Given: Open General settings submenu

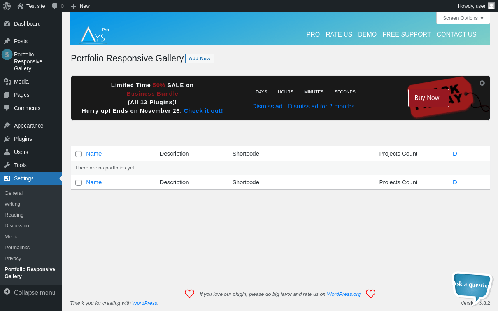Looking at the screenshot, I should coord(14,193).
